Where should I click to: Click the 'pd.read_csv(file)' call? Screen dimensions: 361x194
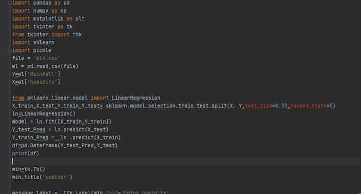(53, 66)
